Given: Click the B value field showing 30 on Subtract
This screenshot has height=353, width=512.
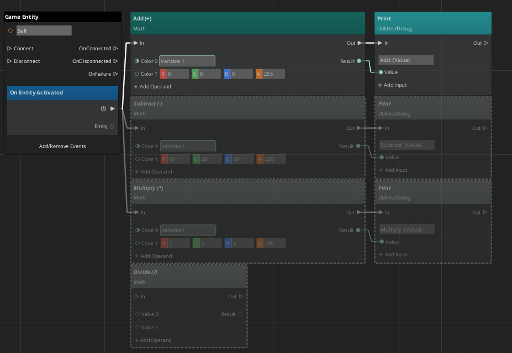Looking at the screenshot, I should pyautogui.click(x=239, y=159).
